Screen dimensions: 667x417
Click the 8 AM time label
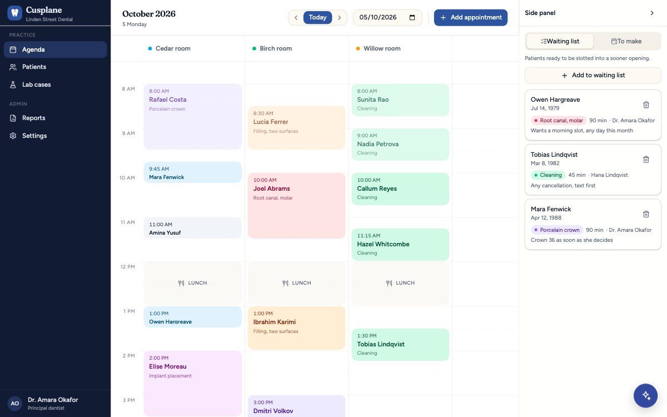(128, 89)
